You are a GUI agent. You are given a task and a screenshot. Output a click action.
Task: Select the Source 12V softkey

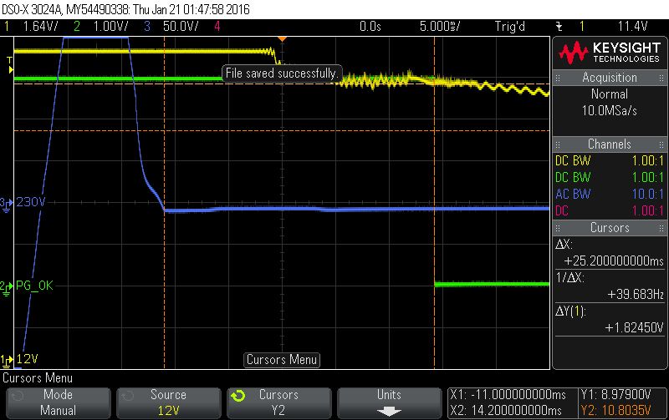(169, 402)
